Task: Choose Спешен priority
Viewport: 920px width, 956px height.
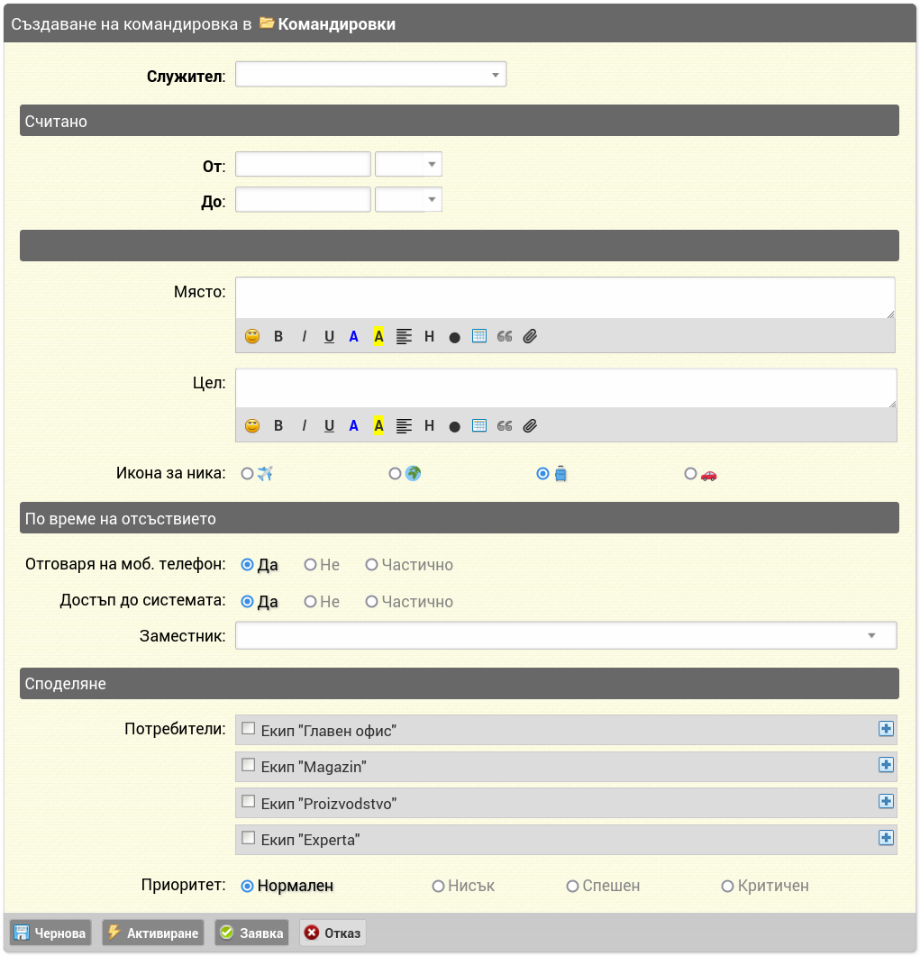Action: [572, 887]
